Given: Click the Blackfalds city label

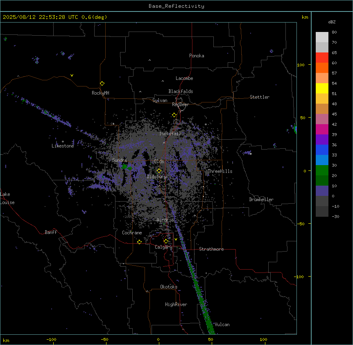Looking at the screenshot, I should pos(181,91).
